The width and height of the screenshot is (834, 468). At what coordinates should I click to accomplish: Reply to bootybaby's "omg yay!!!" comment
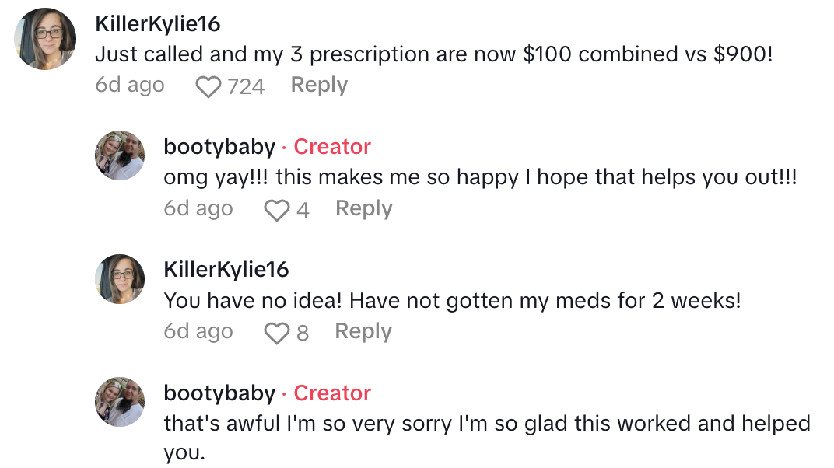point(364,208)
